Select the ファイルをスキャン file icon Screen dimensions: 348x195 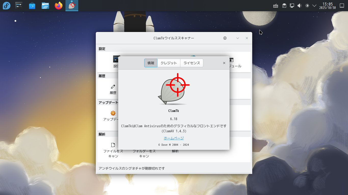113,145
